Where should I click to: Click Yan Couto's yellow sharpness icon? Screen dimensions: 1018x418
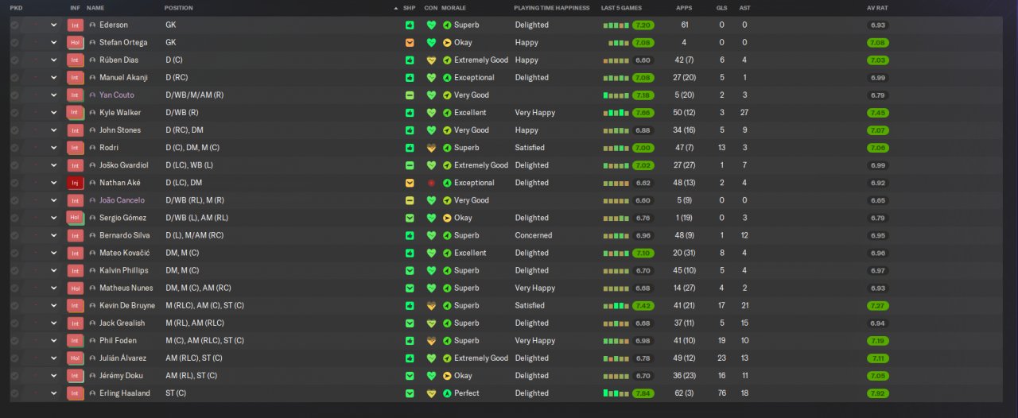(x=410, y=95)
